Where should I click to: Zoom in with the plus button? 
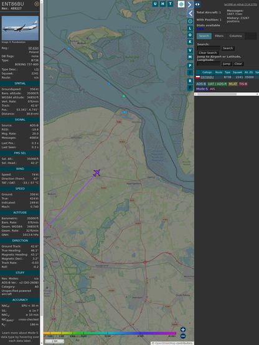(183, 329)
